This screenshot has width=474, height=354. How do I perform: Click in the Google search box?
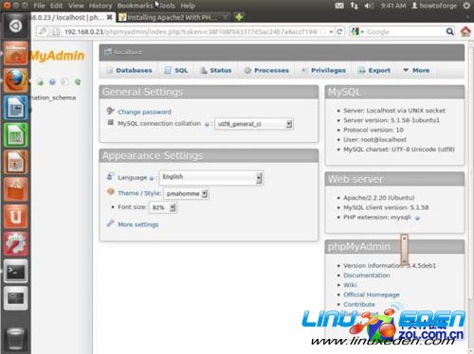[x=405, y=31]
